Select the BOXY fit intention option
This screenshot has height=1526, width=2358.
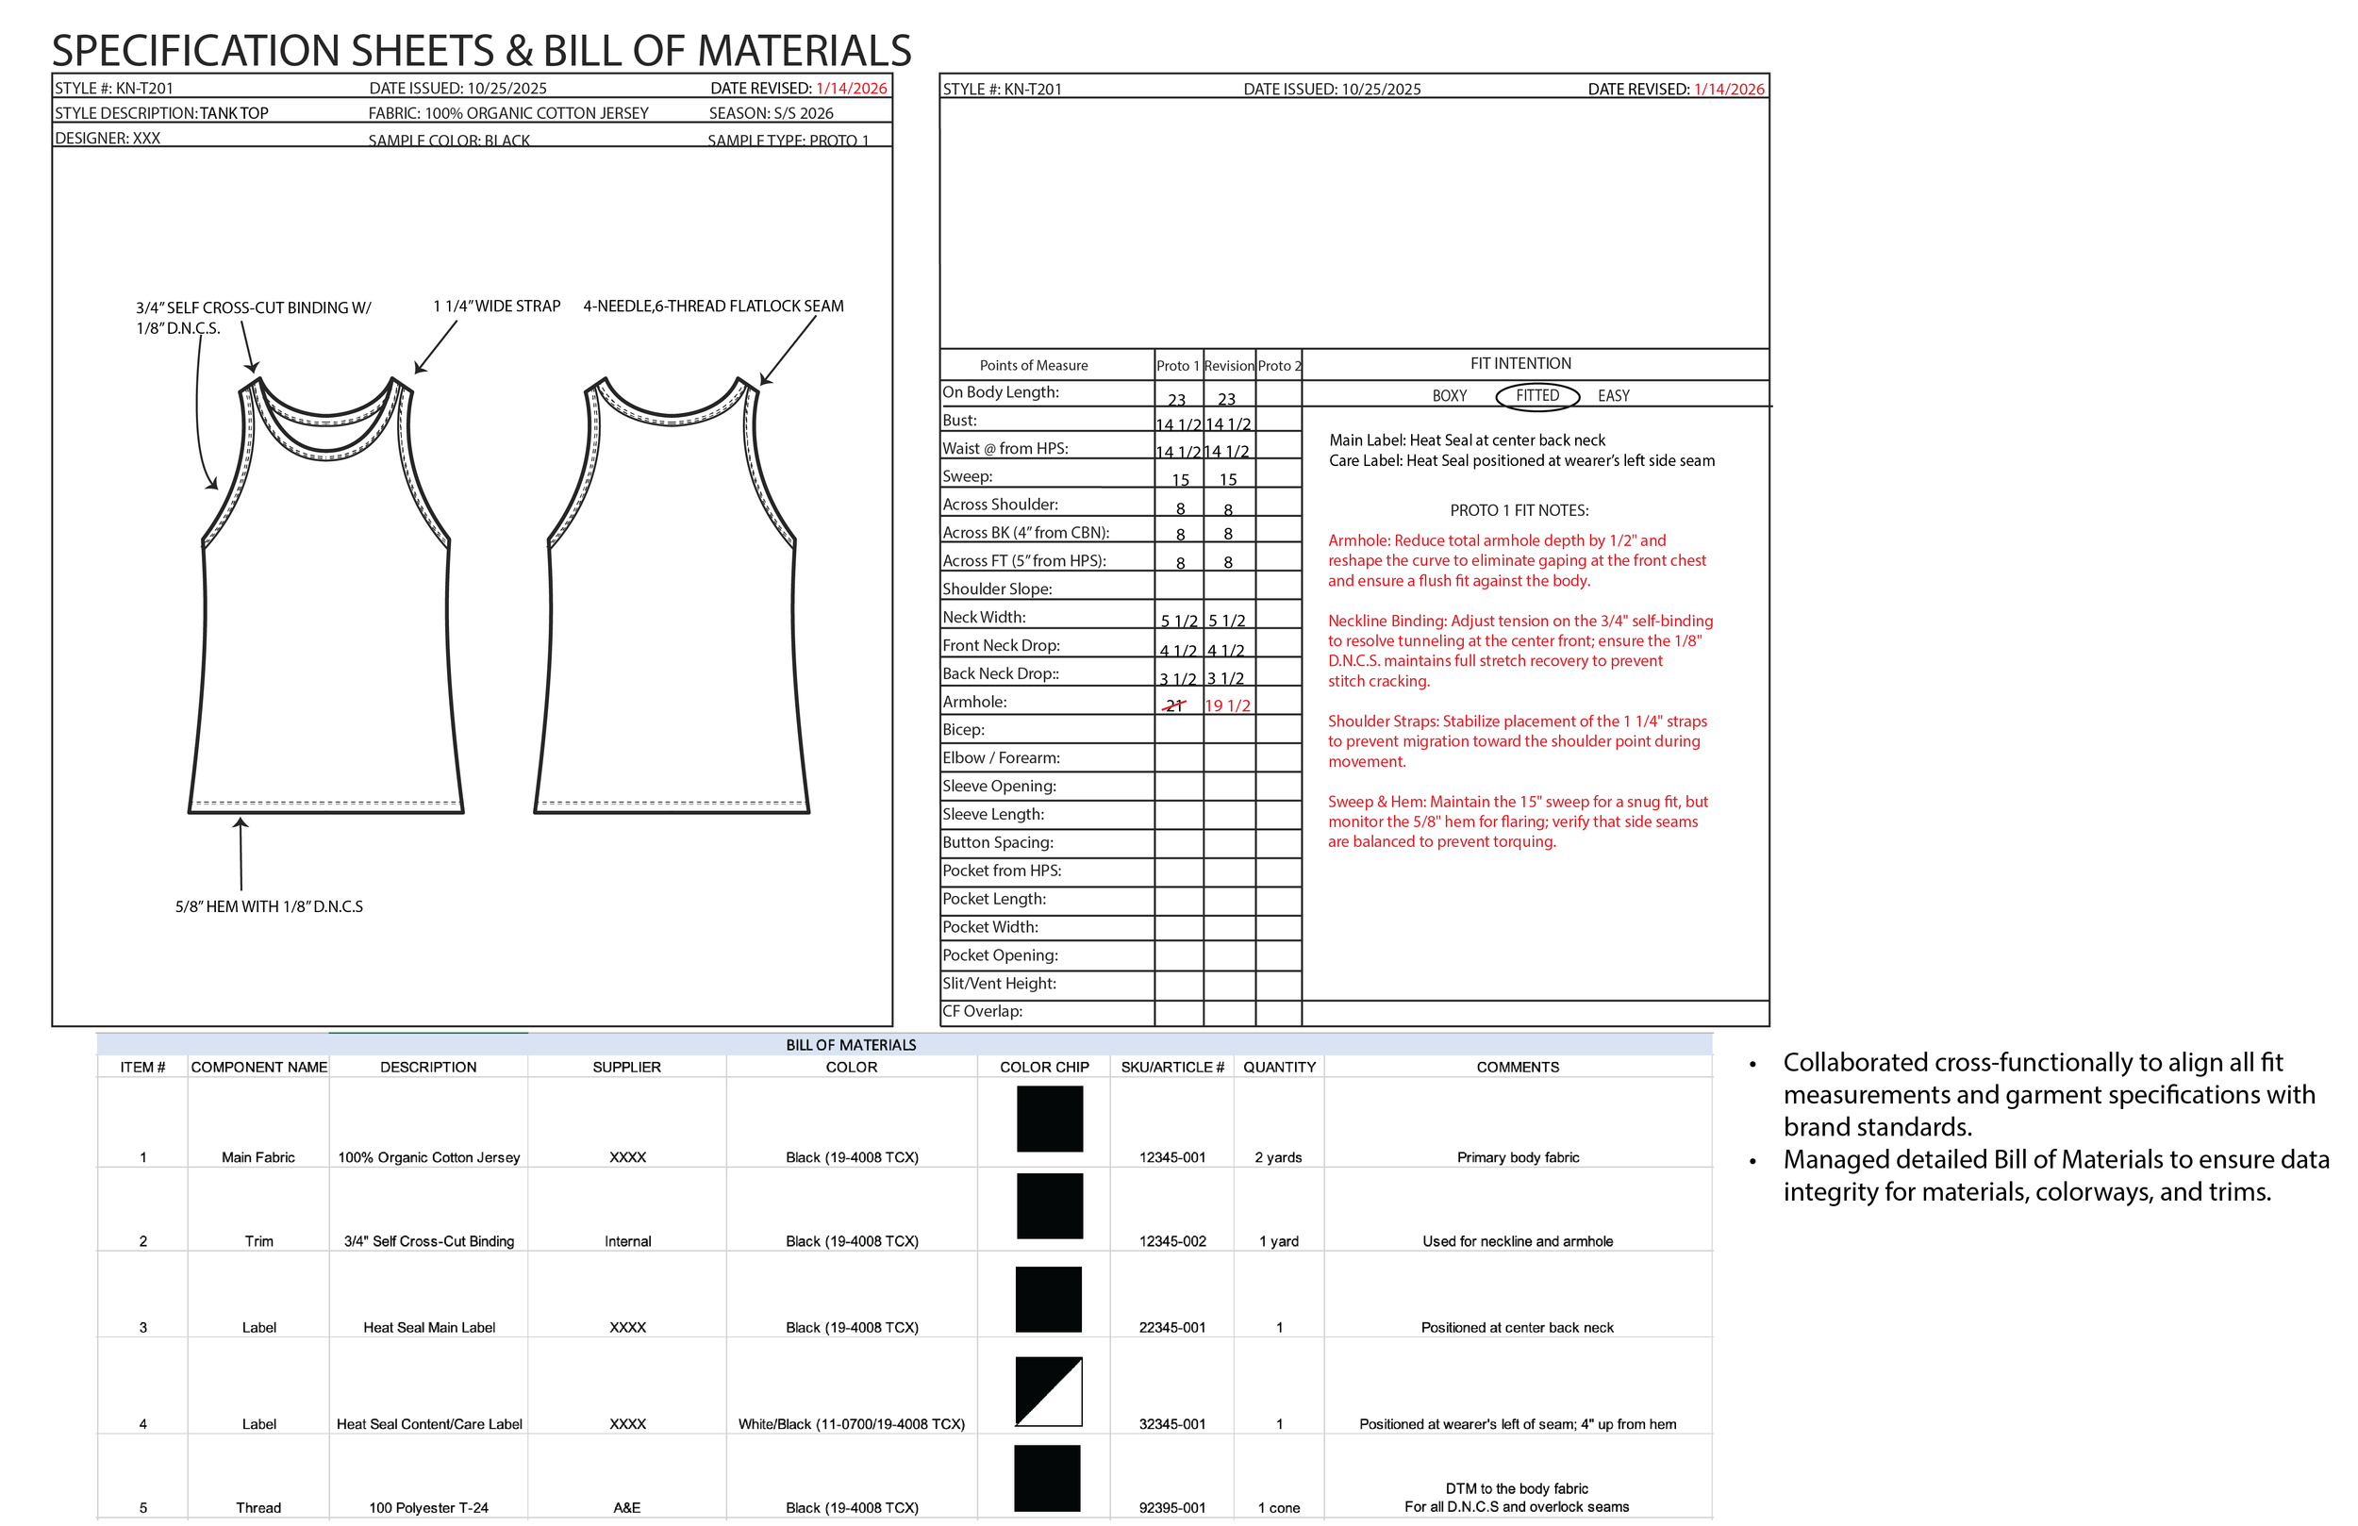[1449, 395]
